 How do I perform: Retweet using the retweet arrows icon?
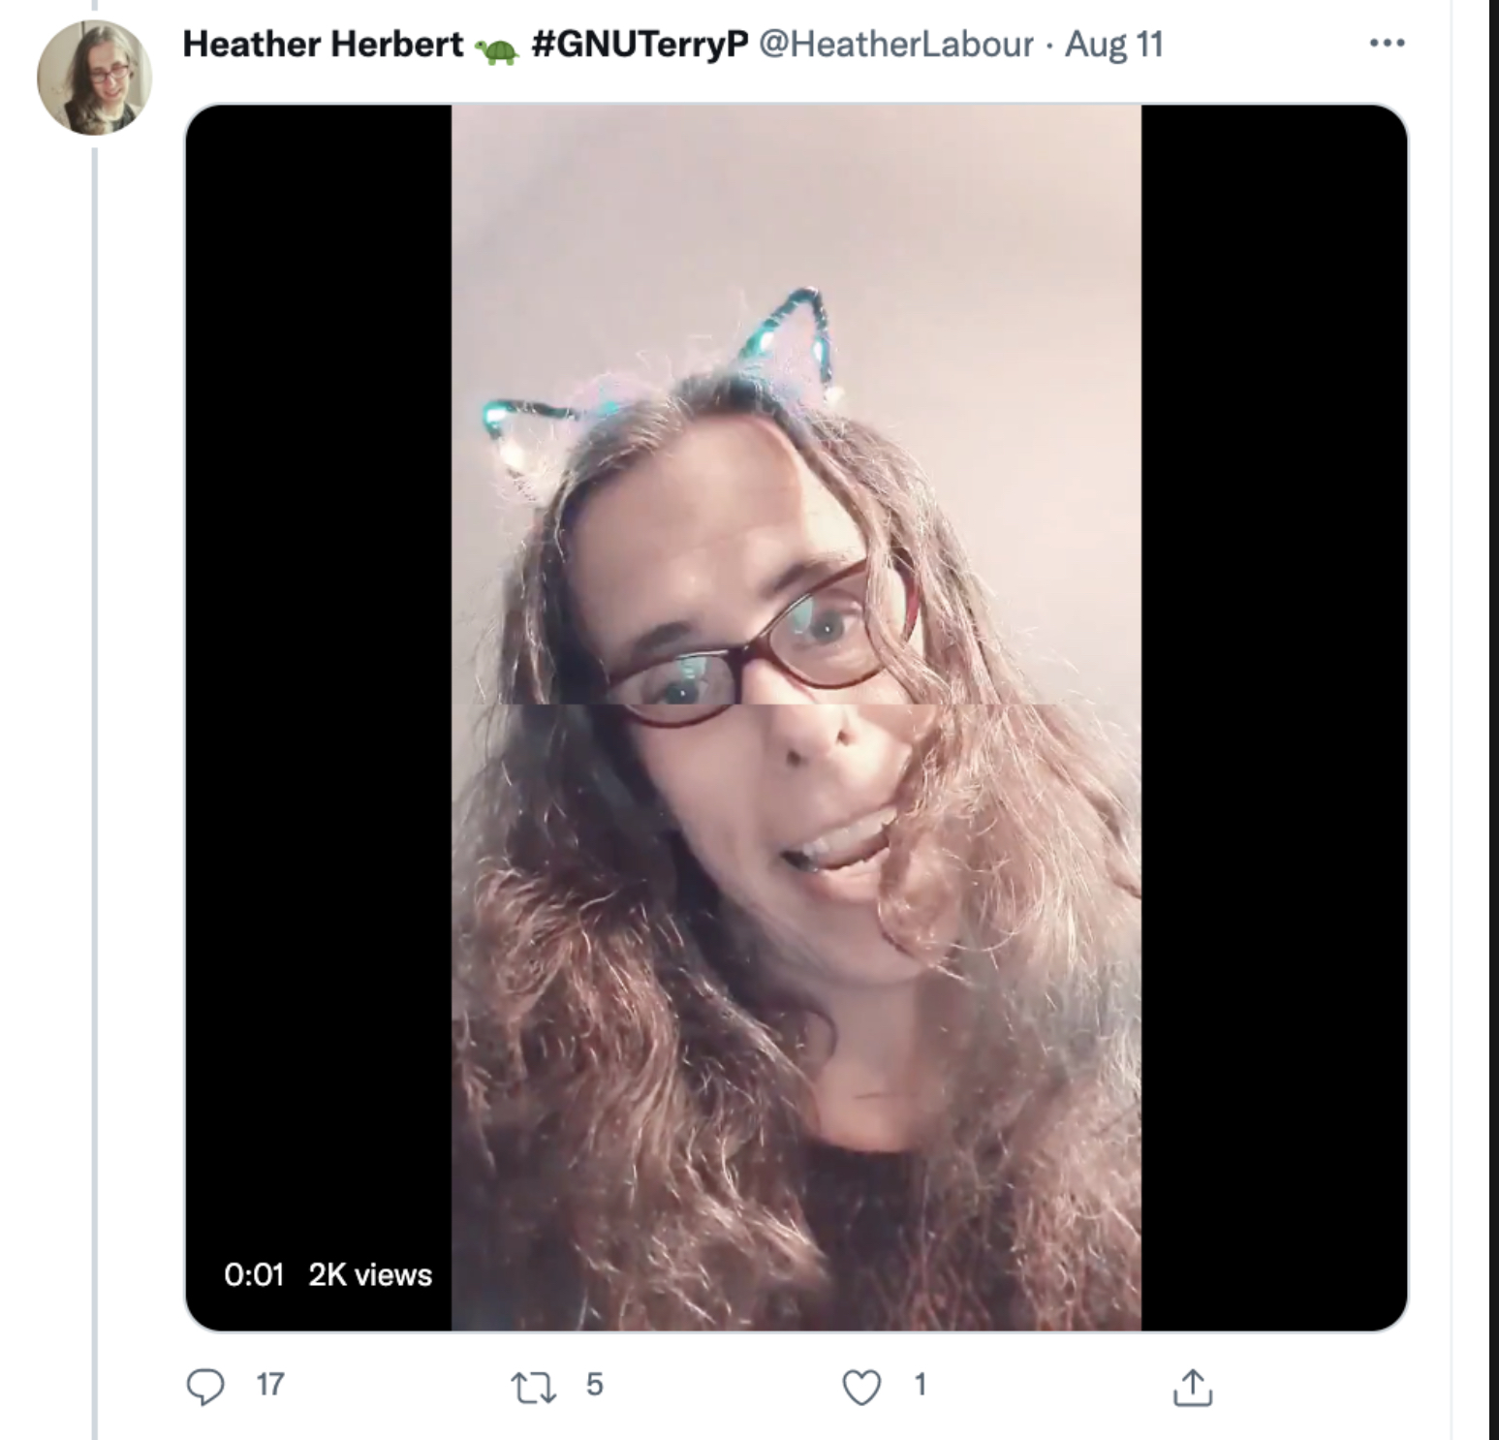point(533,1387)
